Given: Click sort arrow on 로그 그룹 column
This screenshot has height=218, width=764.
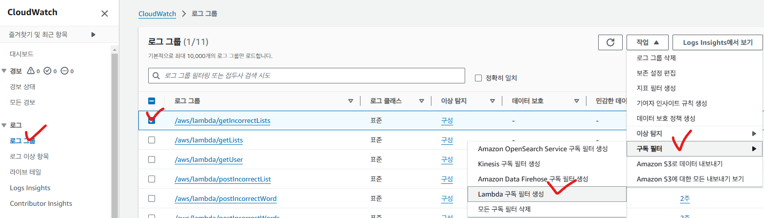Looking at the screenshot, I should pyautogui.click(x=350, y=101).
